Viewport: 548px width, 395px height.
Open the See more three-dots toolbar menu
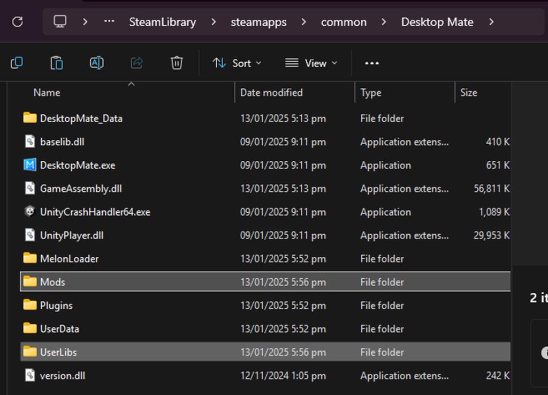point(372,63)
